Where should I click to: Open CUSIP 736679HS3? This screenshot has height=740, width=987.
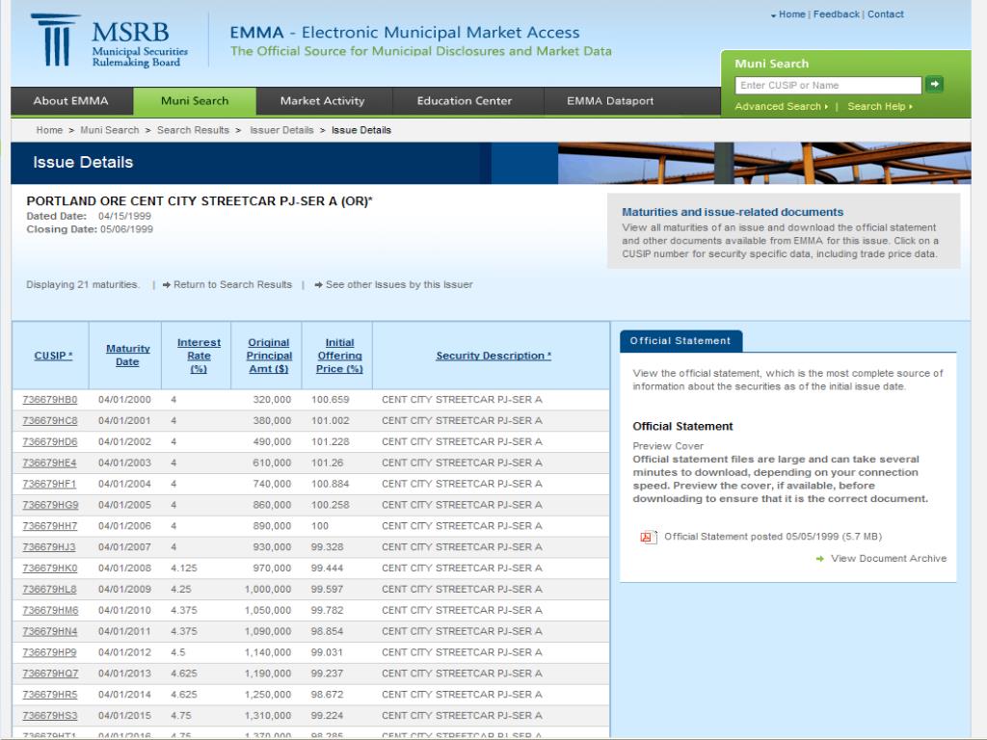pos(50,716)
